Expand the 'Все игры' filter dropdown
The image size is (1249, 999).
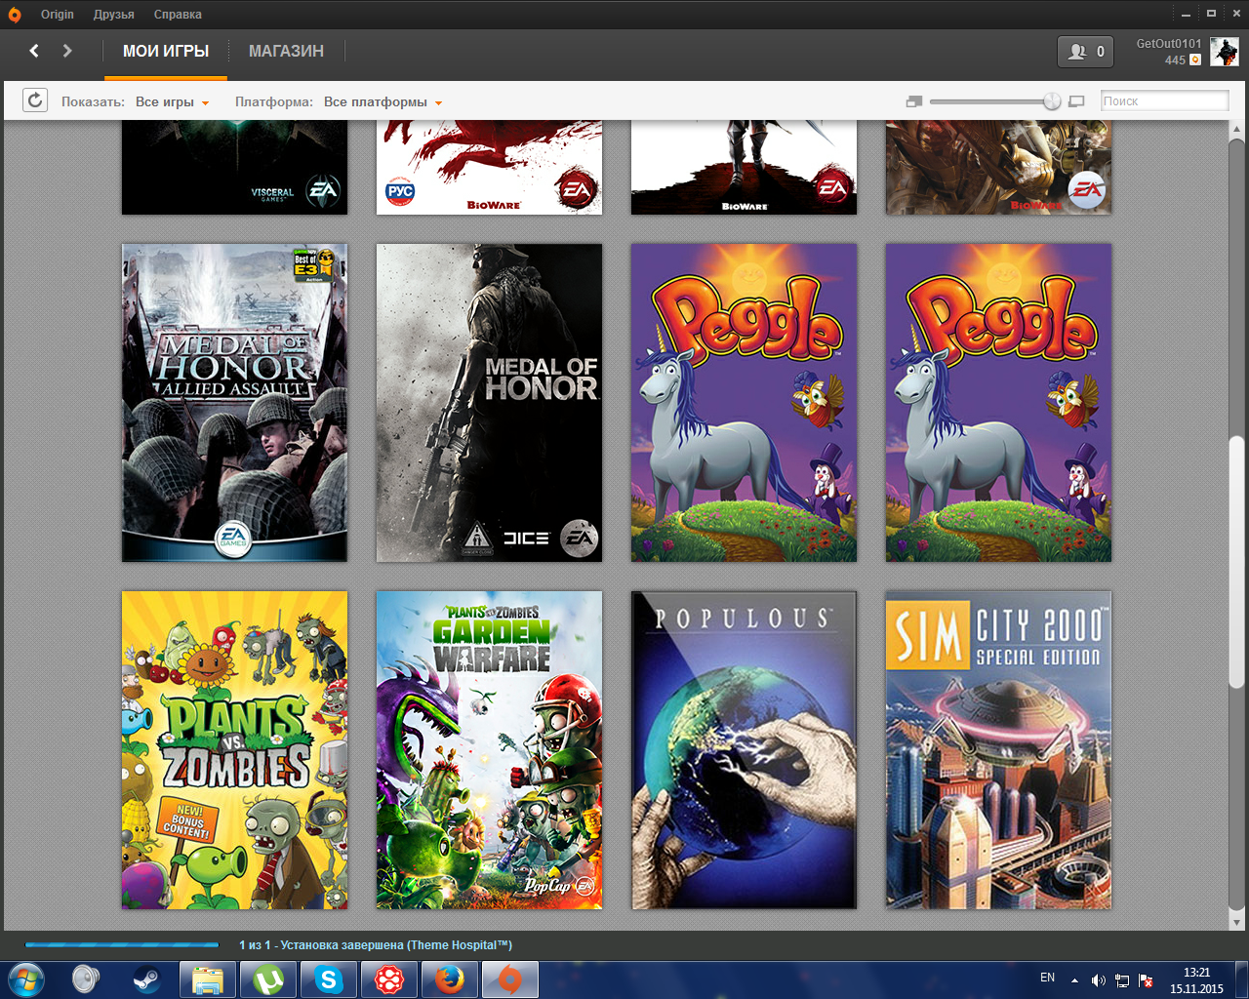click(173, 102)
